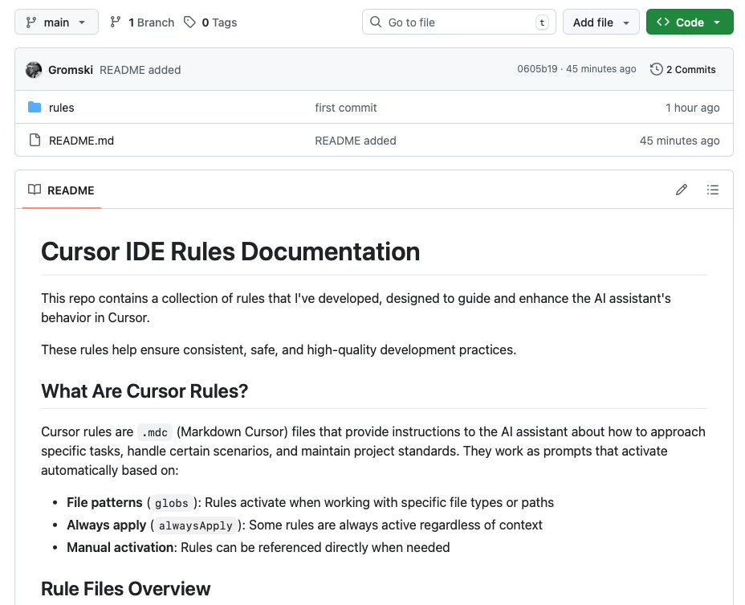Click the 'File patterns' bullet text
The height and width of the screenshot is (605, 745).
pyautogui.click(x=104, y=503)
